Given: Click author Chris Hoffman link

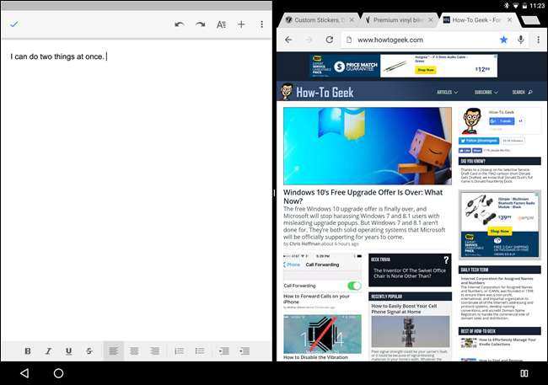Looking at the screenshot, I should [304, 243].
